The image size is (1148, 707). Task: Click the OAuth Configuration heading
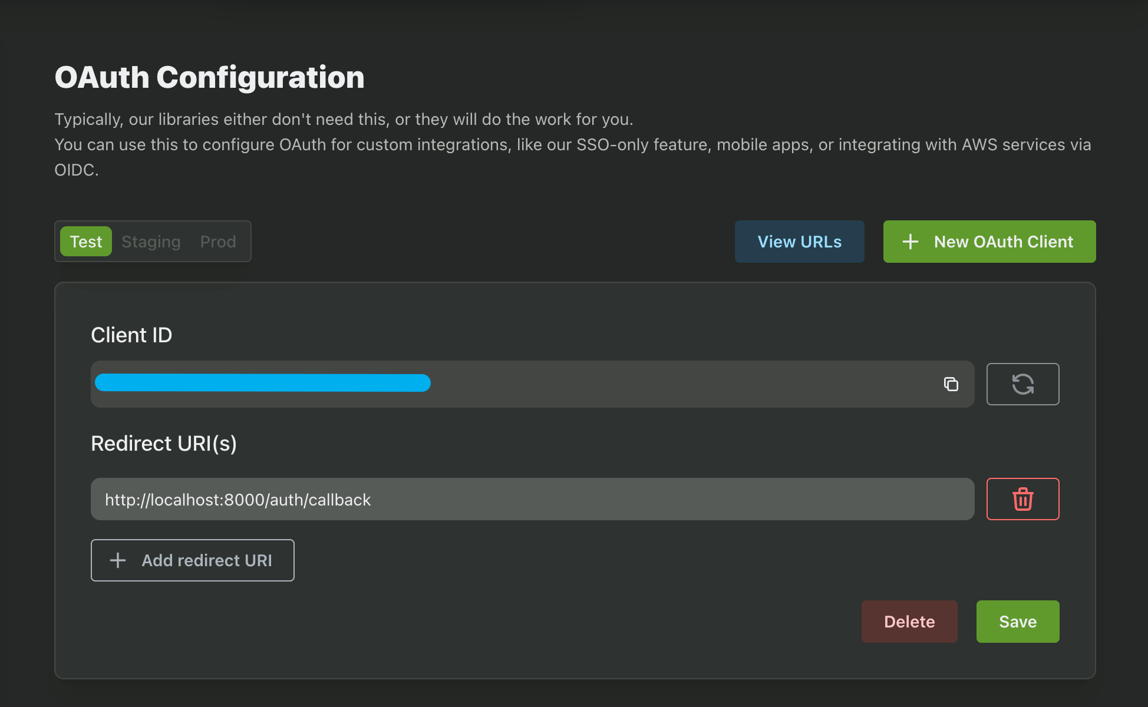209,77
